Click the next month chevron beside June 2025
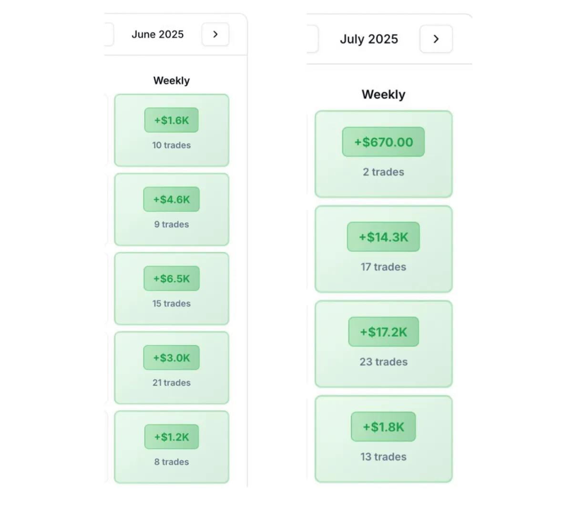This screenshot has height=505, width=572. (215, 34)
